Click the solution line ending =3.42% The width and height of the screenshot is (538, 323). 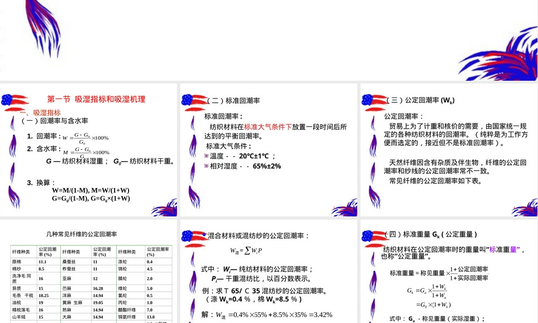[x=267, y=315]
